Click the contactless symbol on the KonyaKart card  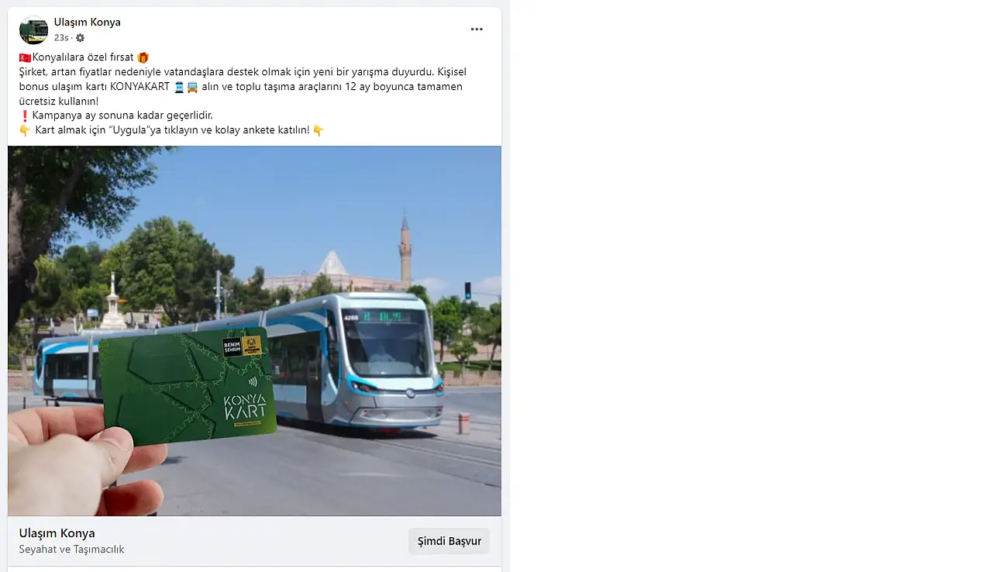pyautogui.click(x=253, y=381)
